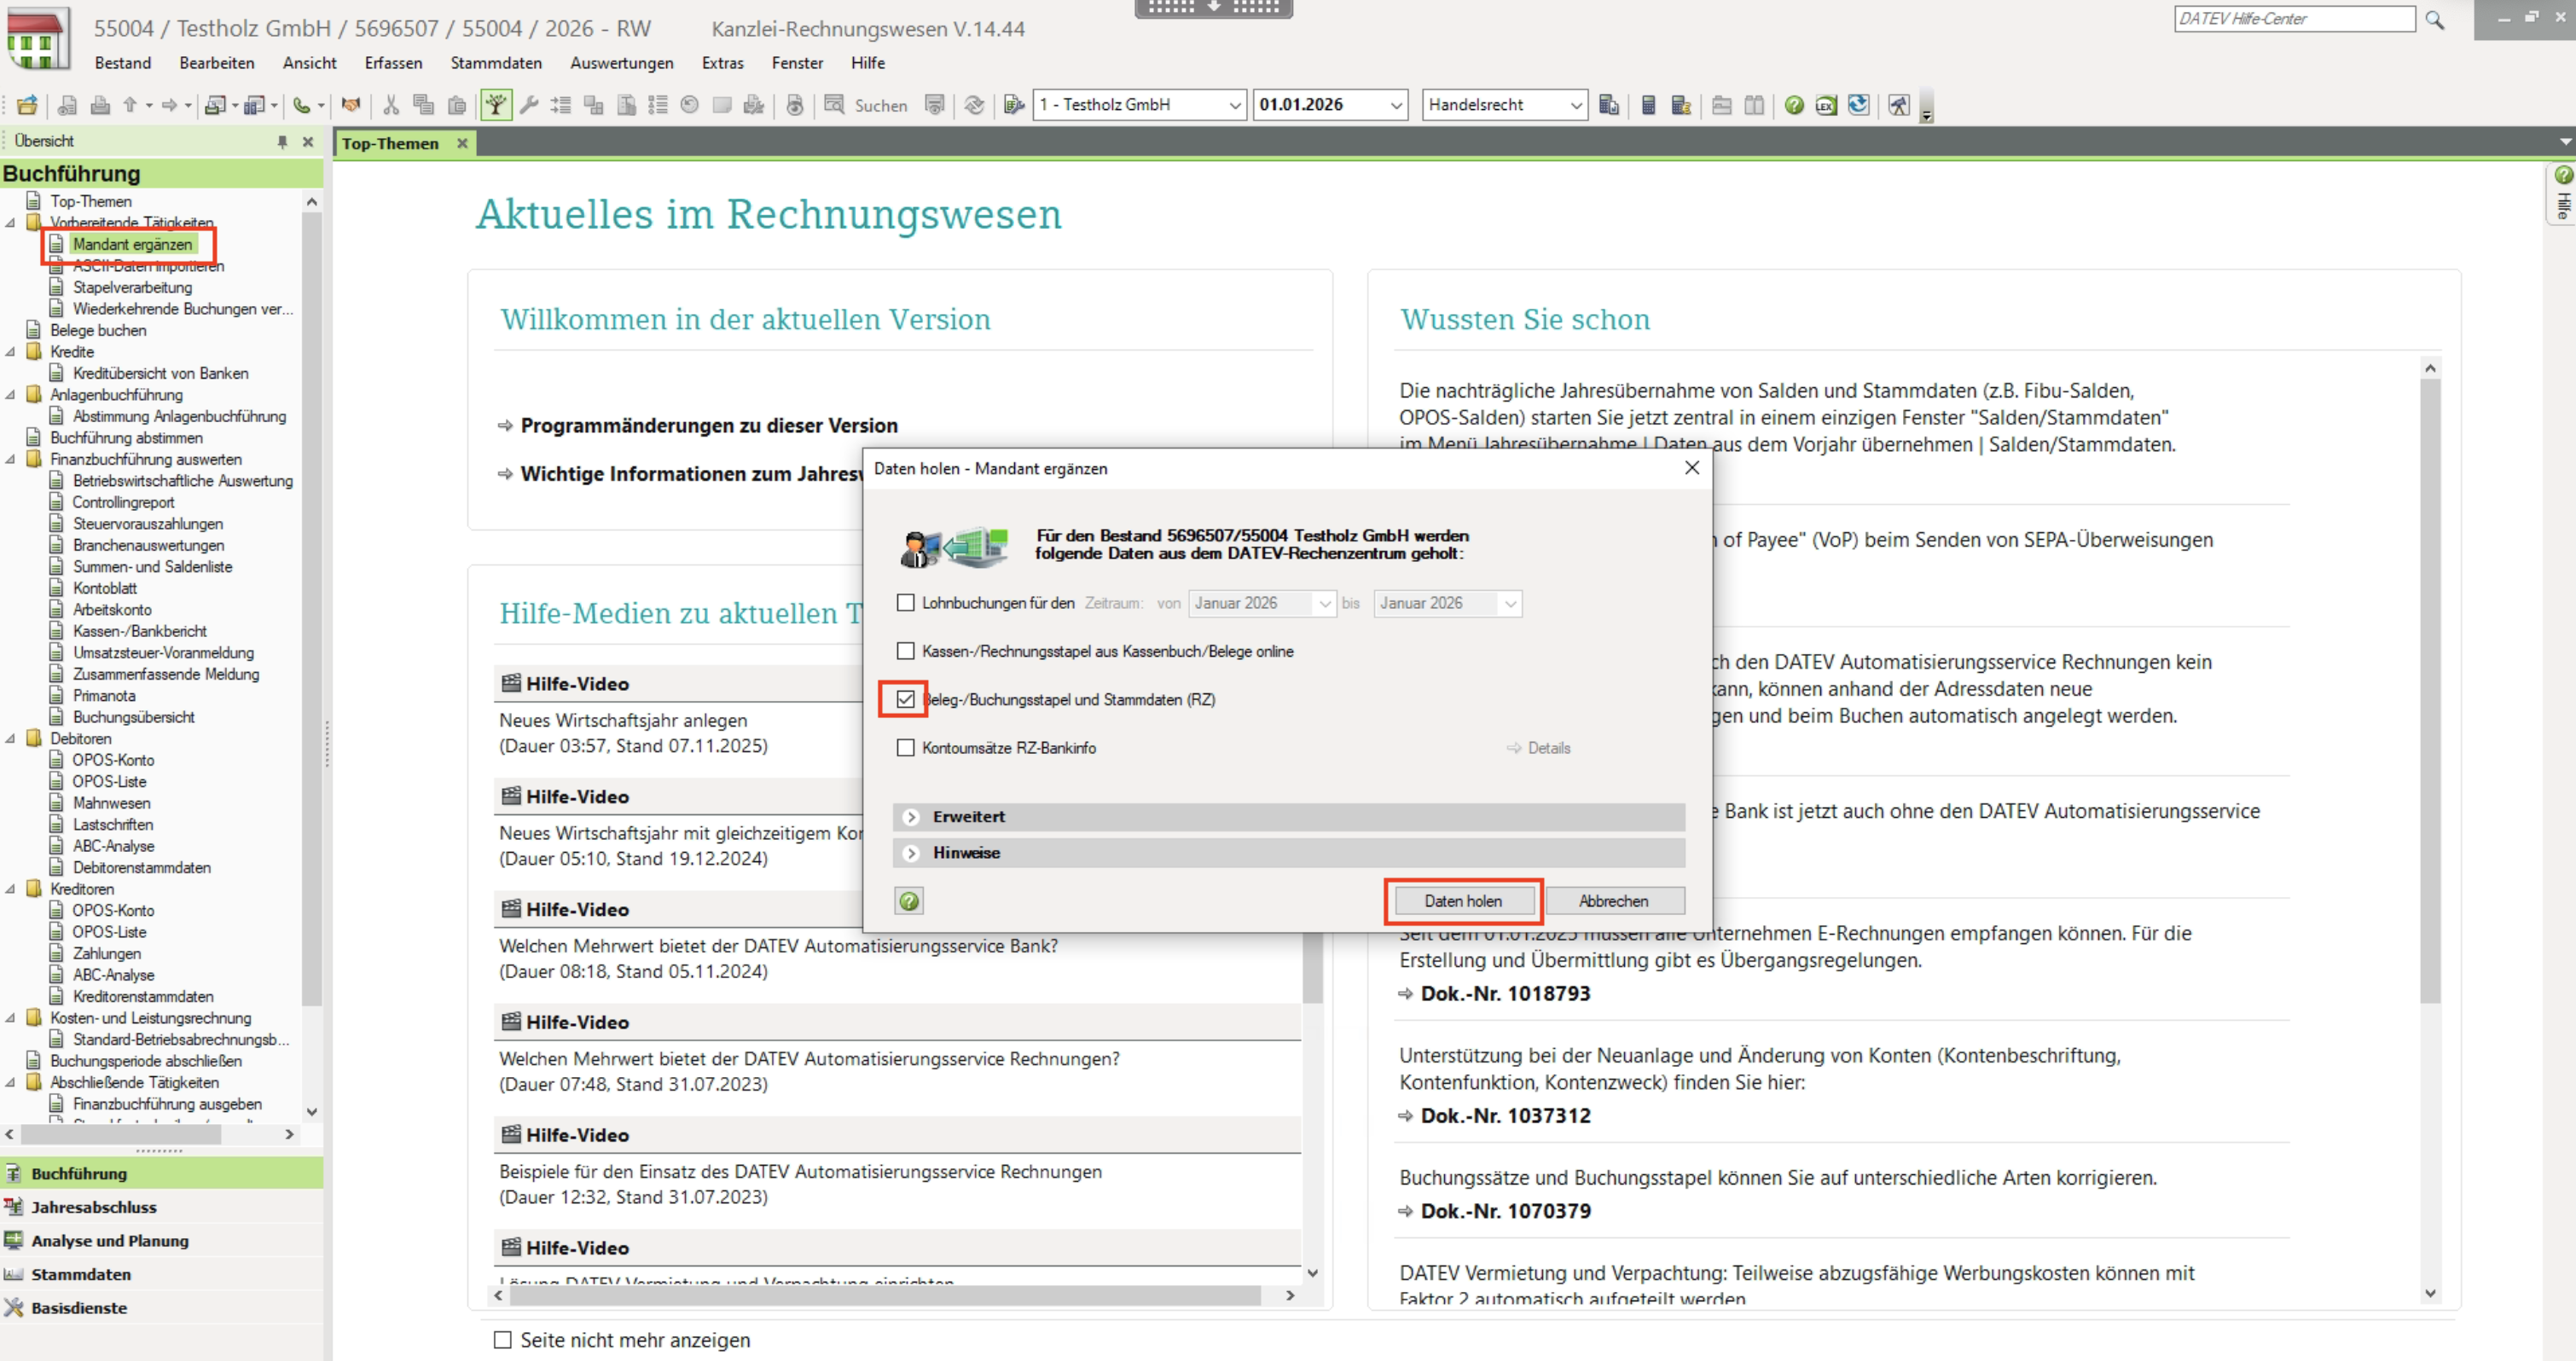The image size is (2576, 1361).
Task: Open the Erfassen menu
Action: click(x=393, y=63)
